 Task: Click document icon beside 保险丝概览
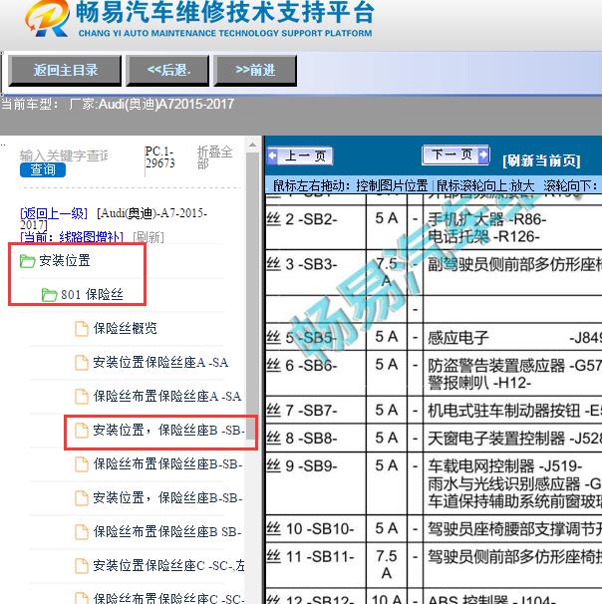pos(82,329)
